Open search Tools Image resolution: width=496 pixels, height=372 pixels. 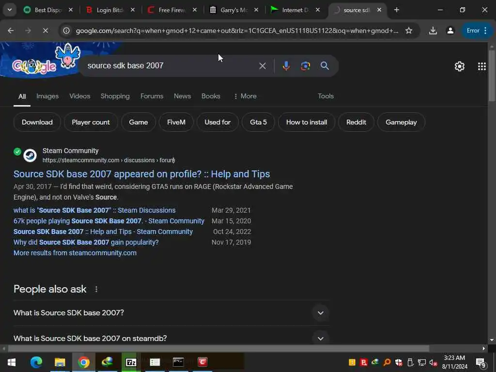(325, 96)
